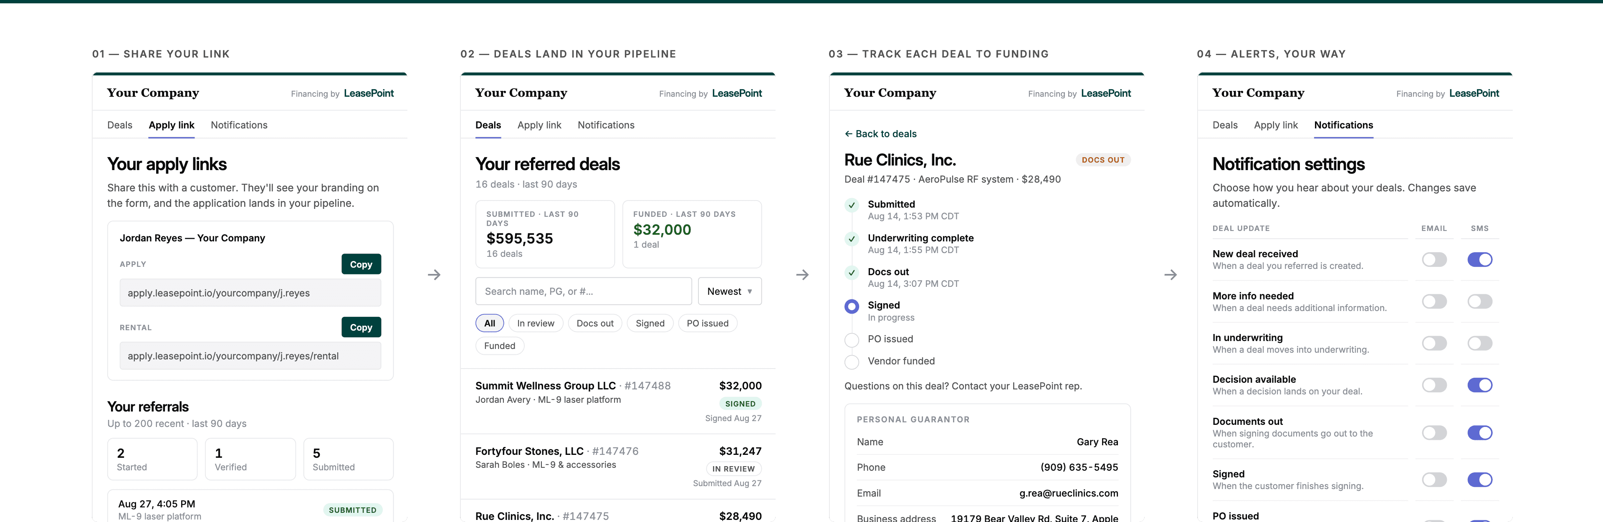Click the Vendor funded step circle
The width and height of the screenshot is (1603, 522).
click(851, 361)
